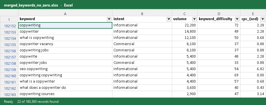Click the volume cell showing 3,600

(185, 88)
